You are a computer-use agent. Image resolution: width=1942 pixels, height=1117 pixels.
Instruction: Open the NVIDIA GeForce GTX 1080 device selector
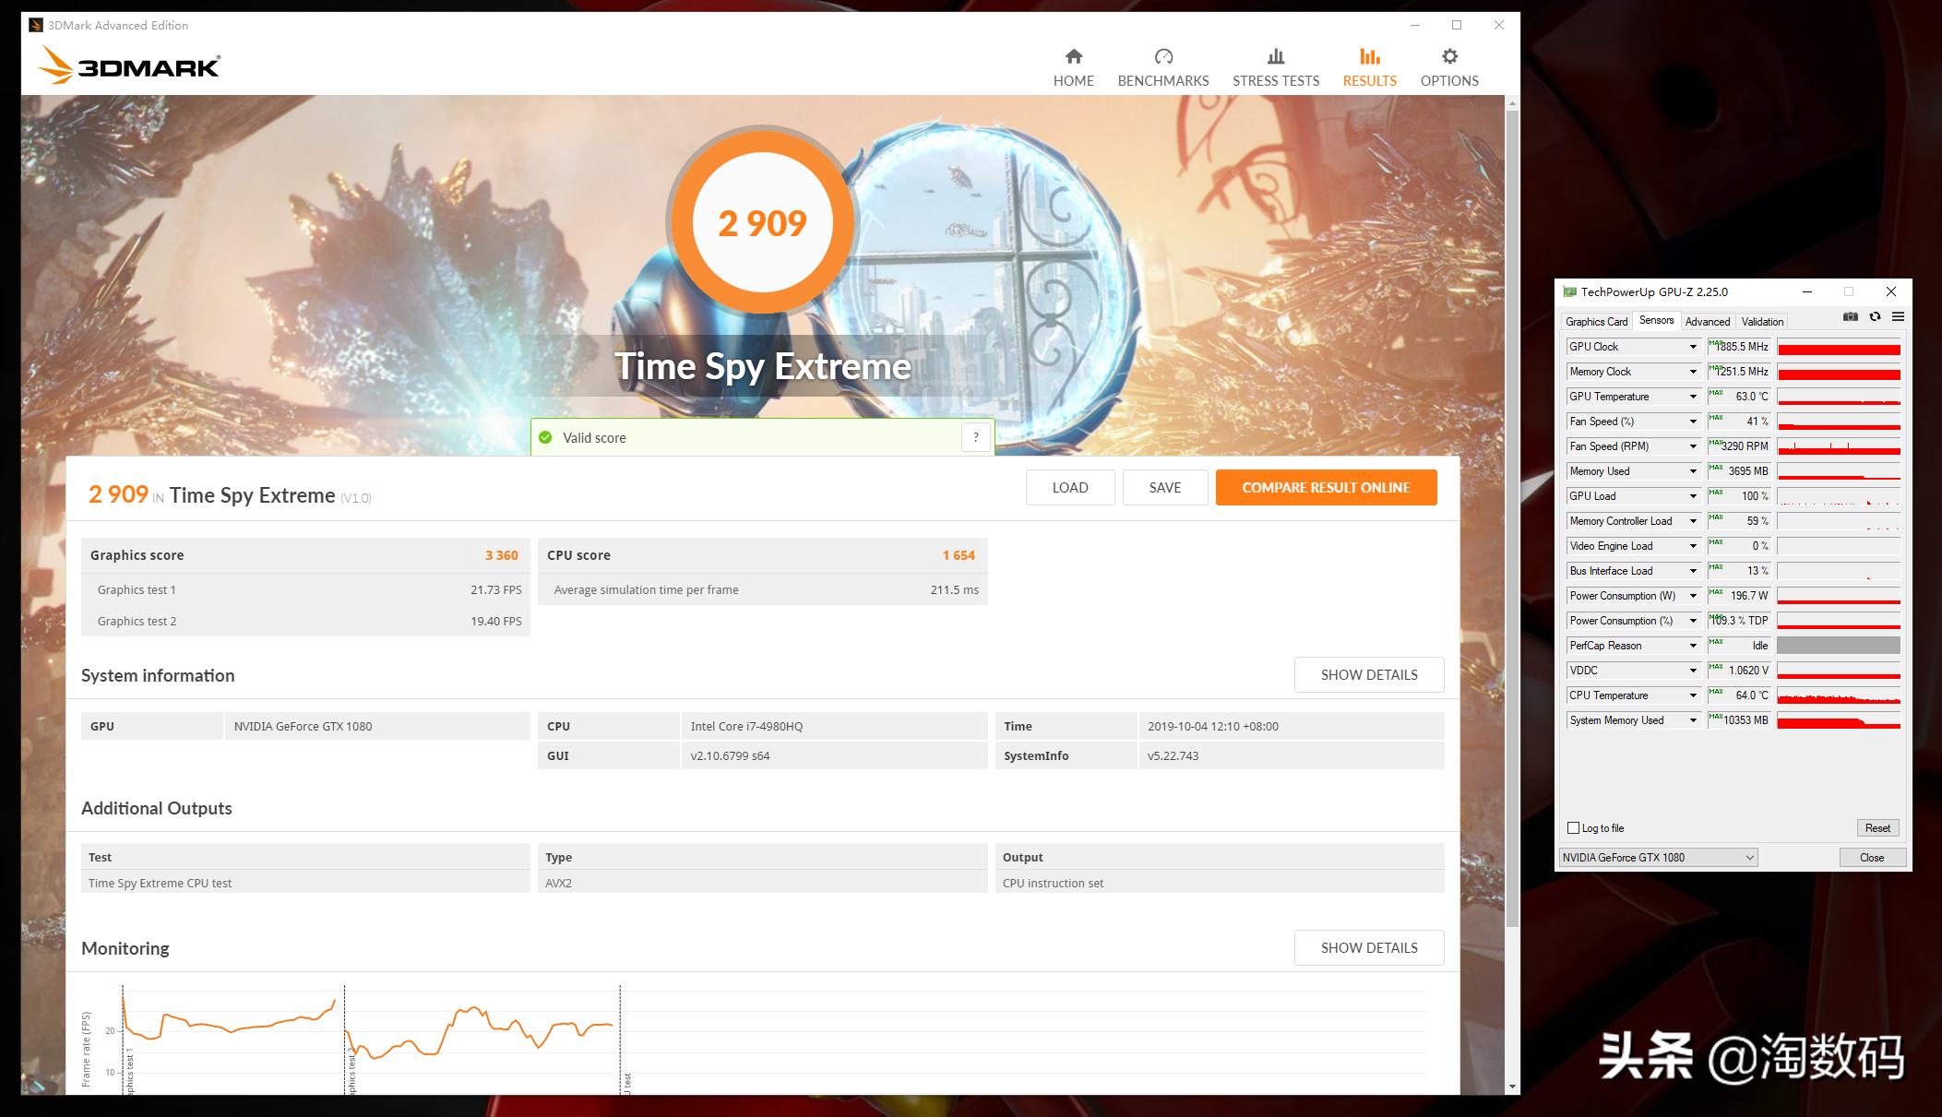[1658, 858]
